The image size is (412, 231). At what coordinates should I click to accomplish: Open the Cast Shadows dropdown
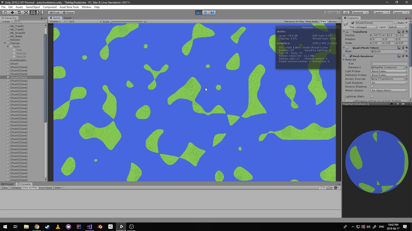pyautogui.click(x=389, y=83)
